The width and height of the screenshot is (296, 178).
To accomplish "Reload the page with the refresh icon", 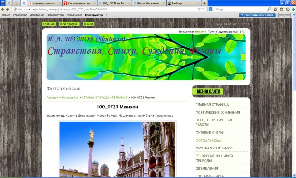I will click(199, 9).
